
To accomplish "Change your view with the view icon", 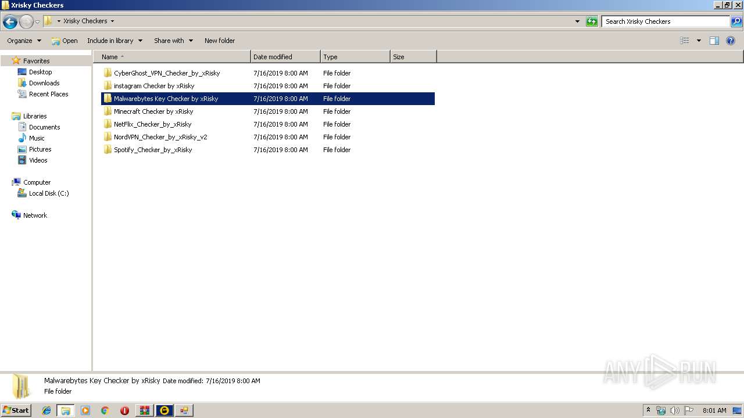I will 685,41.
